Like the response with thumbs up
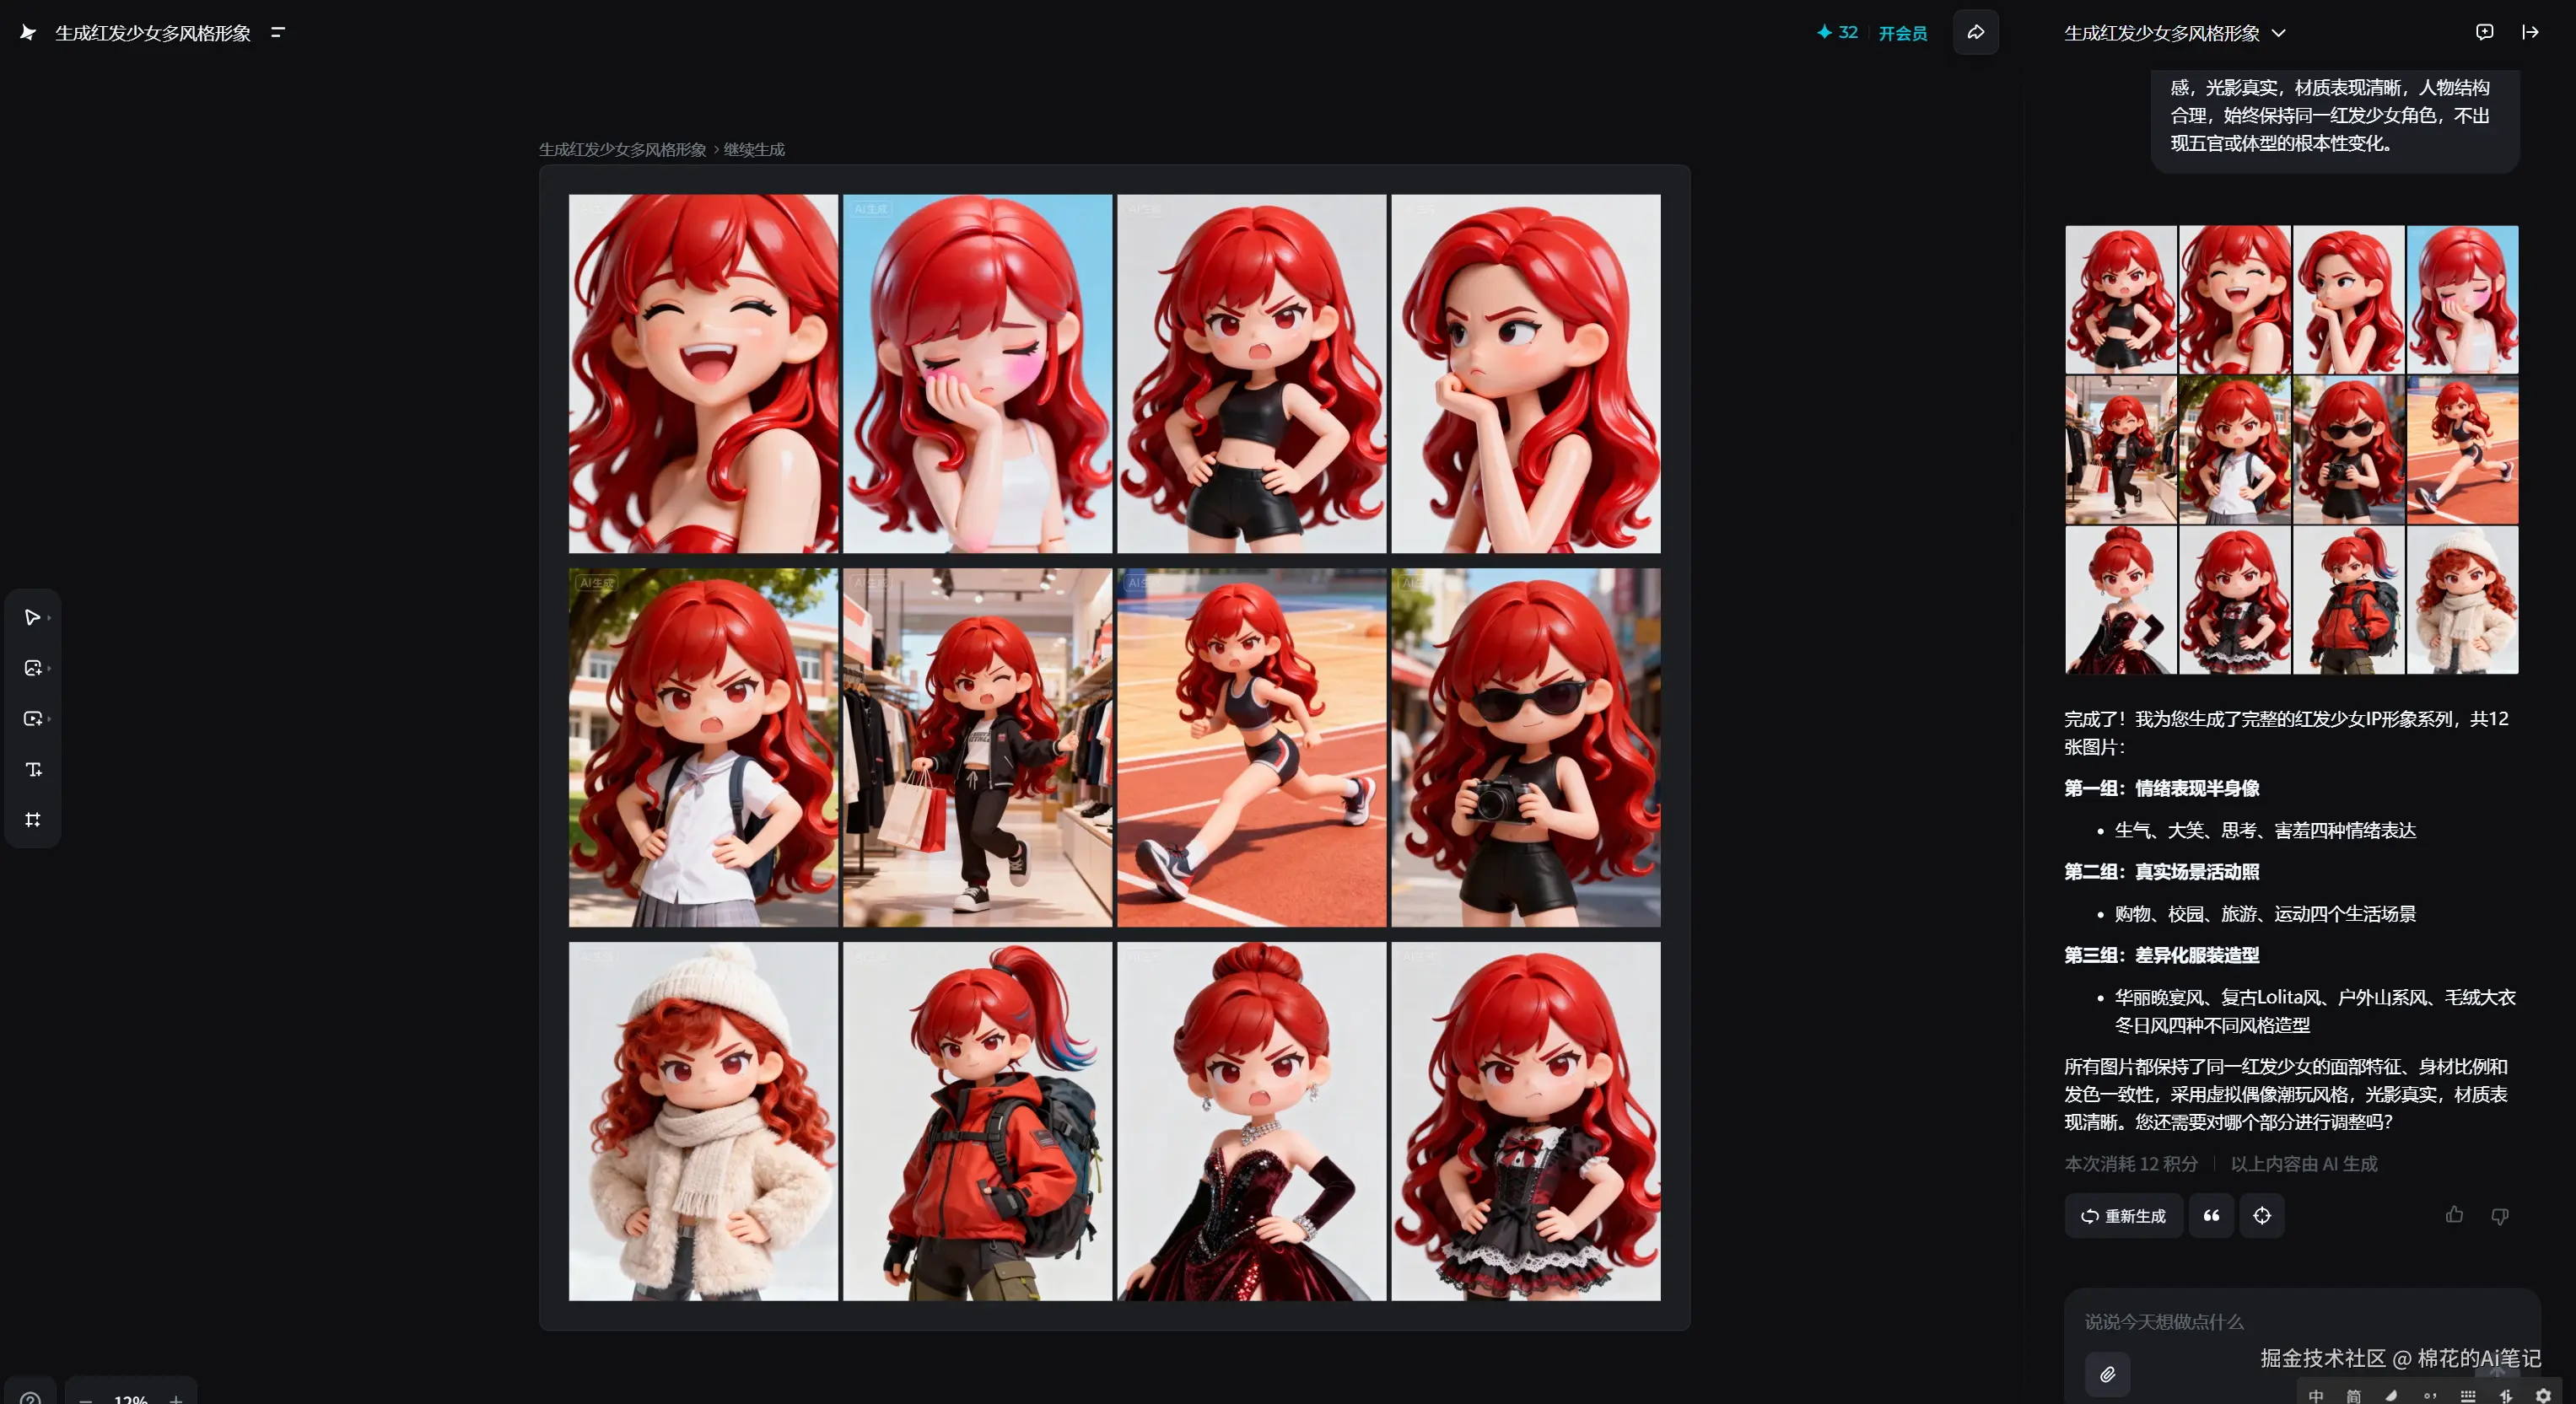Image resolution: width=2576 pixels, height=1404 pixels. [x=2454, y=1215]
